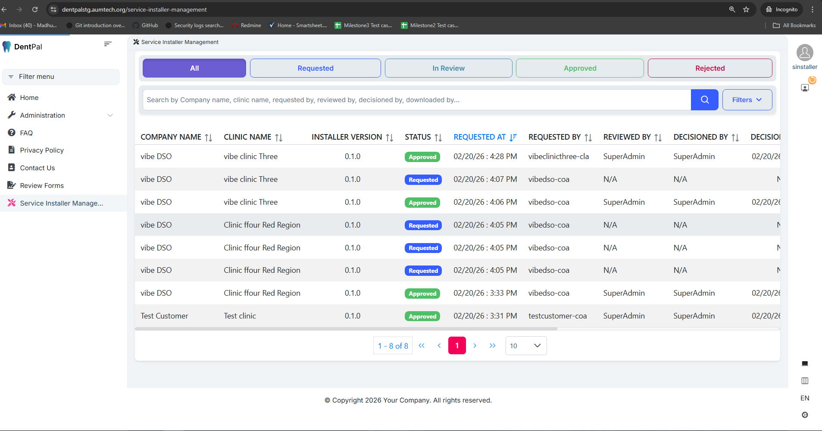Select the Rejected tab
Screen dimensions: 822x431
[709, 68]
